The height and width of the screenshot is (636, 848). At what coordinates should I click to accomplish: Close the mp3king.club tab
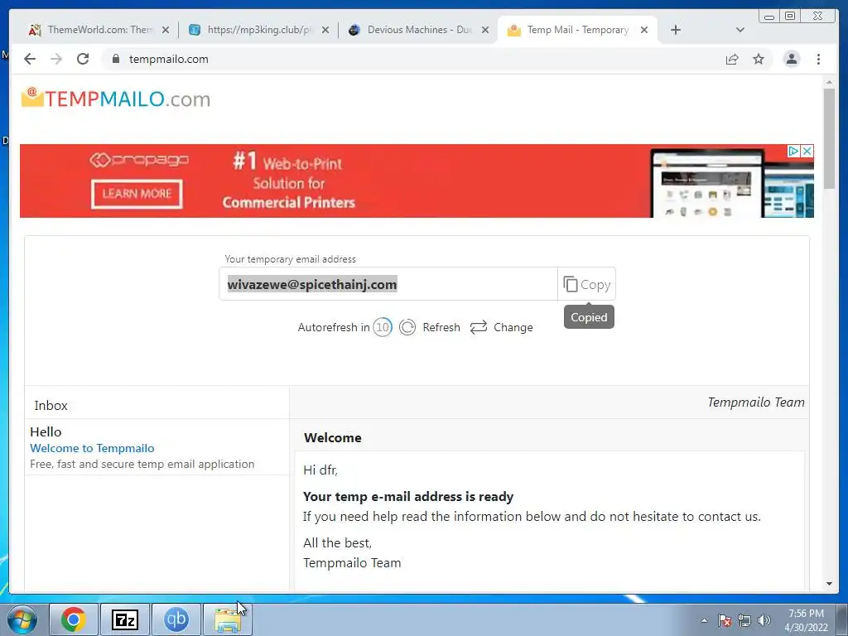[x=325, y=31]
